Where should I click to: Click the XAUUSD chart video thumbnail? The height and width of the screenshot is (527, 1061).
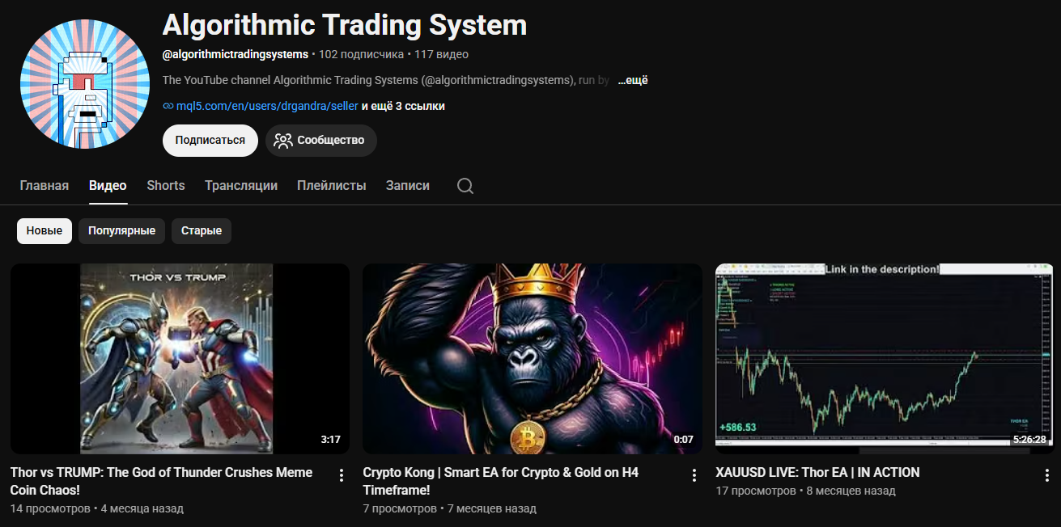tap(885, 359)
